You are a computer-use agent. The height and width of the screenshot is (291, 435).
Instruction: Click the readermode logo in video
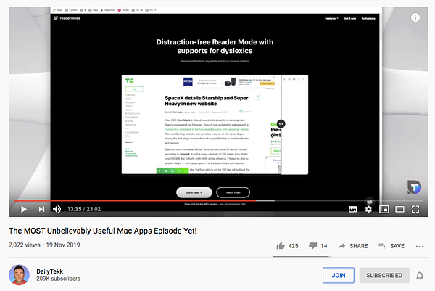tap(67, 18)
